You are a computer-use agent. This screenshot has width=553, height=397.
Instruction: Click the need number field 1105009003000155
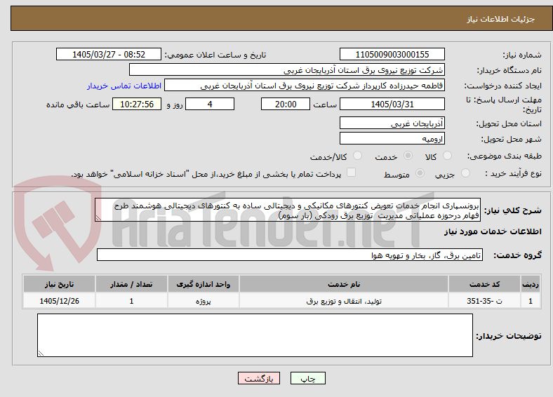point(392,54)
